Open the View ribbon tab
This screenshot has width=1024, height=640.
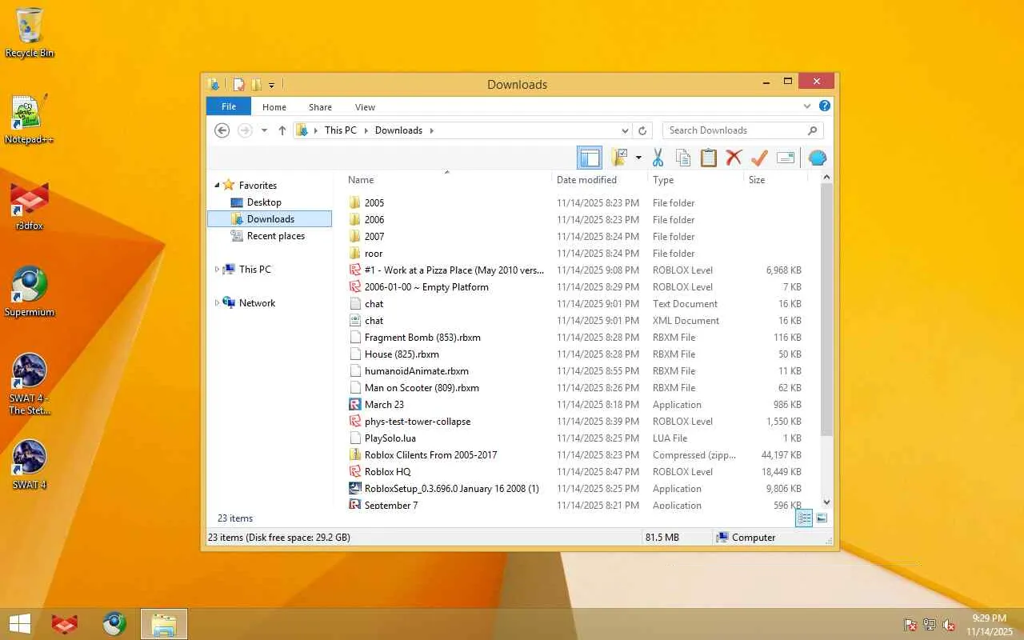point(365,107)
